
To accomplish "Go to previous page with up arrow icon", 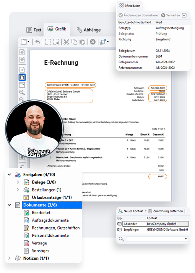I will pyautogui.click(x=22, y=52).
